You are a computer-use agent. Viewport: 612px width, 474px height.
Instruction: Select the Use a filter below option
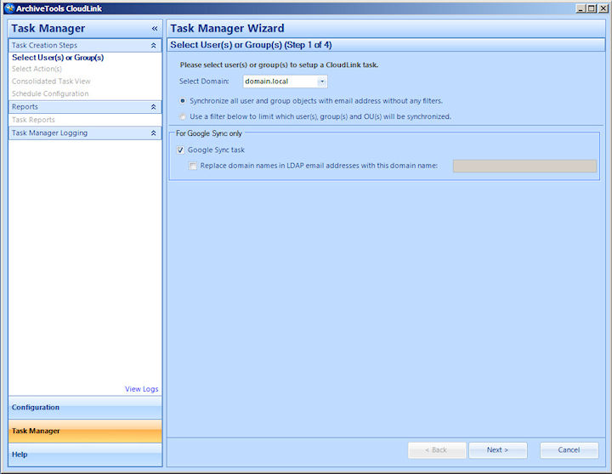182,116
